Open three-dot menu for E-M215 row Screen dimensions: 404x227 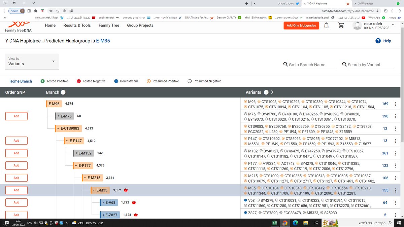tap(395, 178)
